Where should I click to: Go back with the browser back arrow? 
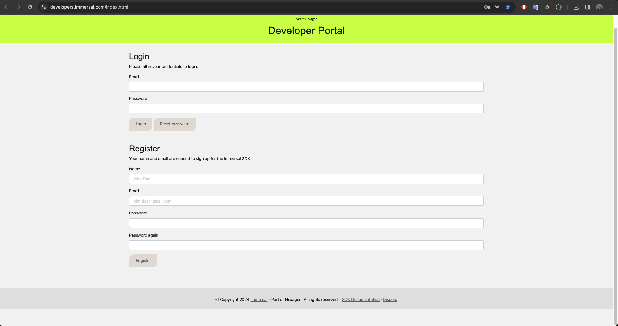[x=7, y=7]
